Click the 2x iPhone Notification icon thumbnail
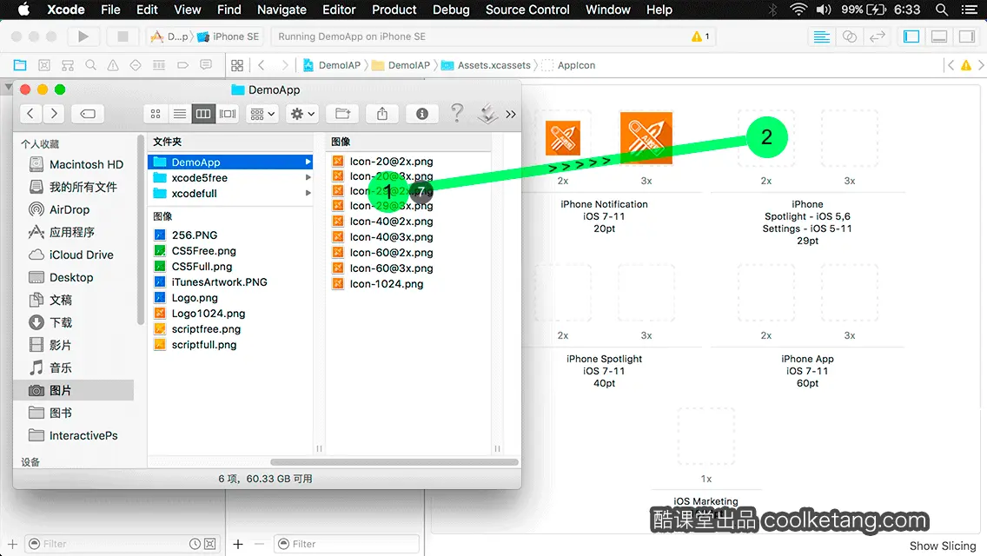The image size is (987, 556). click(563, 138)
